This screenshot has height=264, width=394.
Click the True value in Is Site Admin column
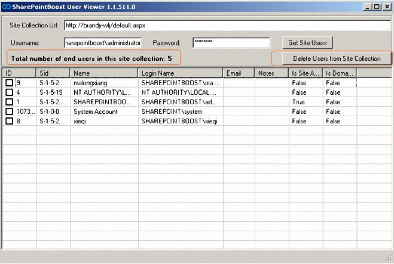[298, 102]
